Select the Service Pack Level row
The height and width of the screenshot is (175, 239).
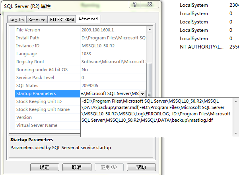tap(80, 78)
